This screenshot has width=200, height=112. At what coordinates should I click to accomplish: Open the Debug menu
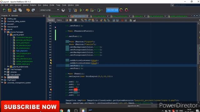point(45,5)
